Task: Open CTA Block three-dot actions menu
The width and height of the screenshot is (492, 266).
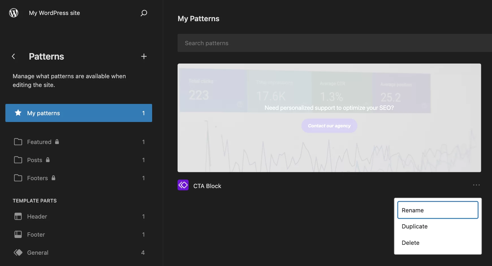Action: click(476, 185)
